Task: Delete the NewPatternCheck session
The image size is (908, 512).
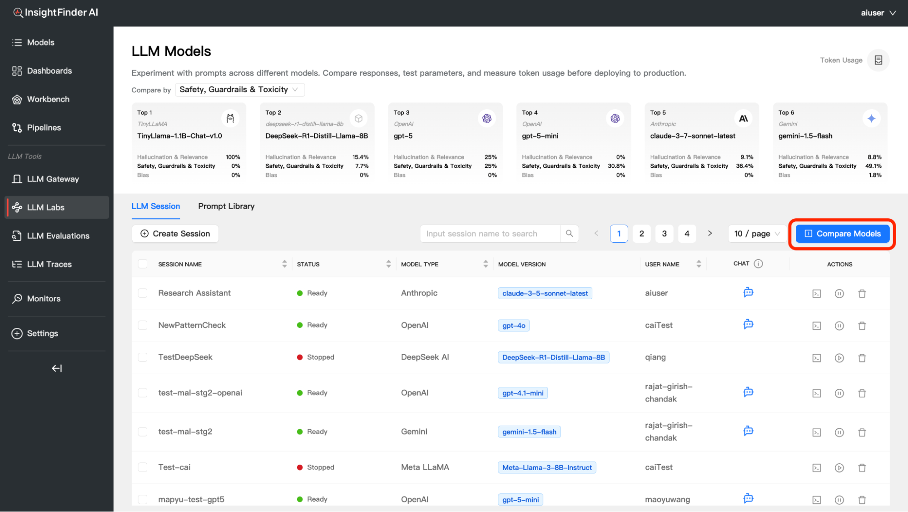Action: [x=862, y=326]
